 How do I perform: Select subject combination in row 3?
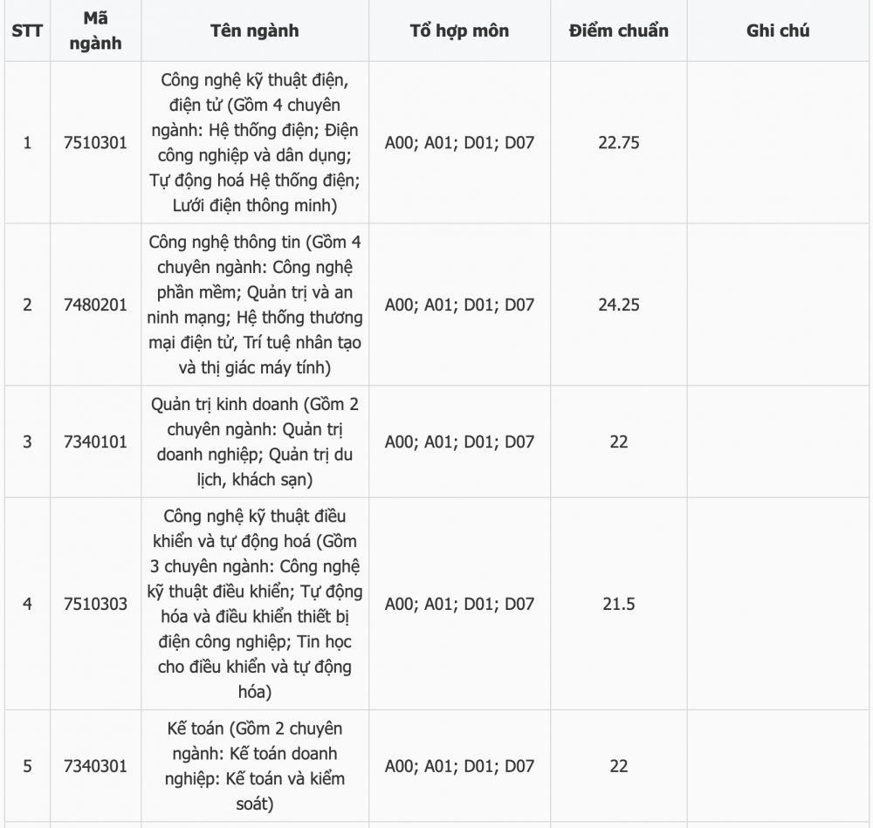(459, 441)
